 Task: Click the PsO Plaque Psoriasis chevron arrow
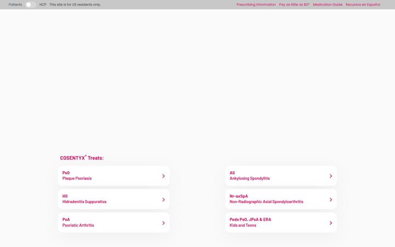163,176
